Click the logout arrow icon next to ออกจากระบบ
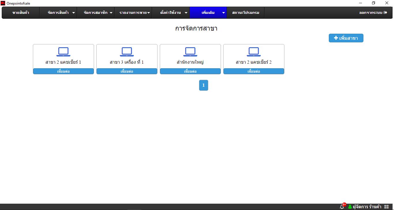The width and height of the screenshot is (394, 210). pyautogui.click(x=386, y=13)
